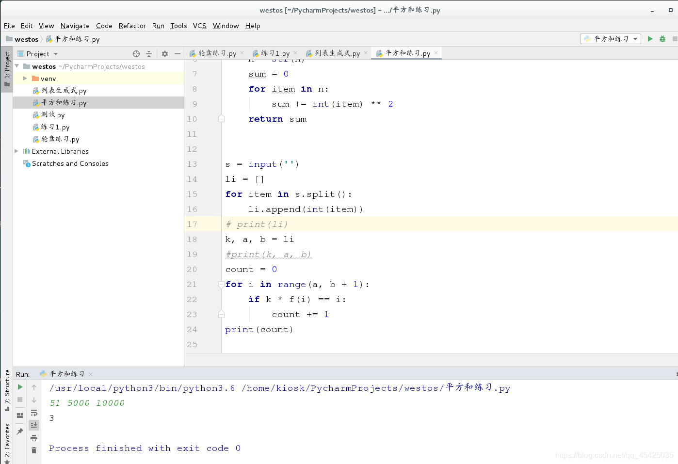The height and width of the screenshot is (464, 678).
Task: Open the Edit menu
Action: [x=27, y=26]
